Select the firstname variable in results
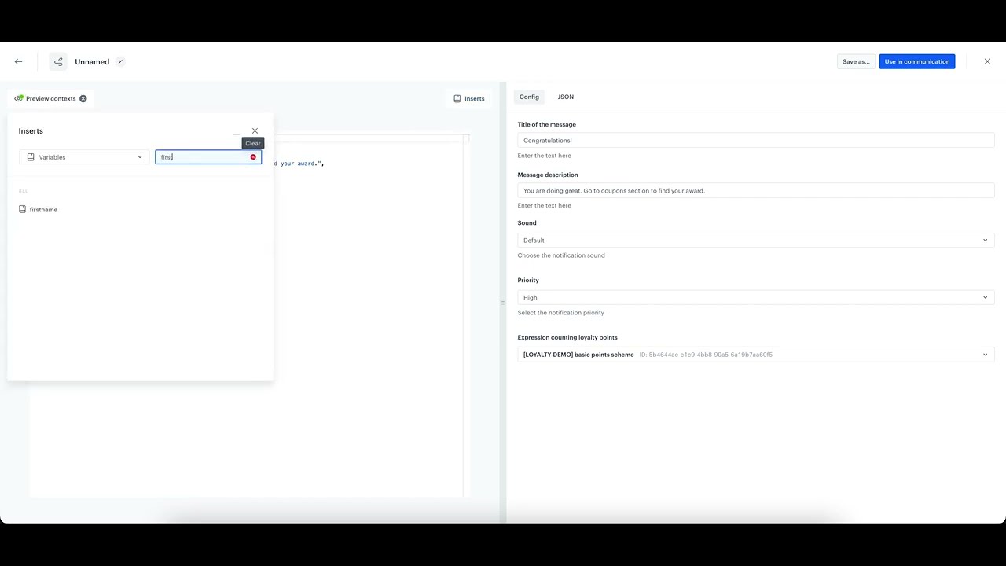The image size is (1006, 566). point(43,210)
